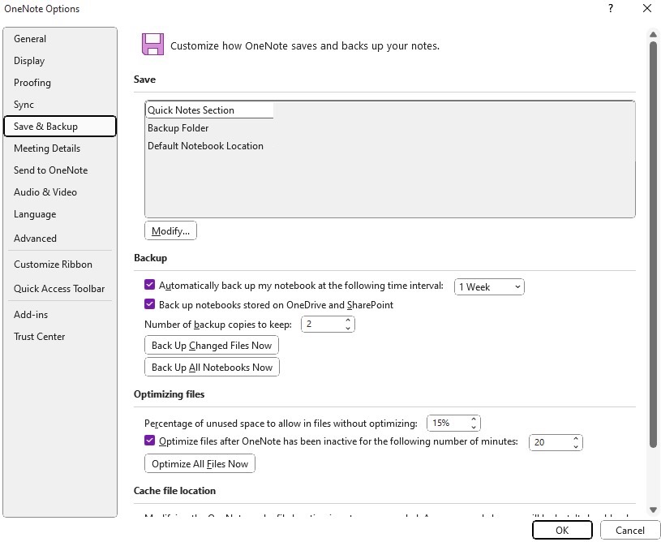661x542 pixels.
Task: Select Default Notebook Location entry
Action: point(205,146)
